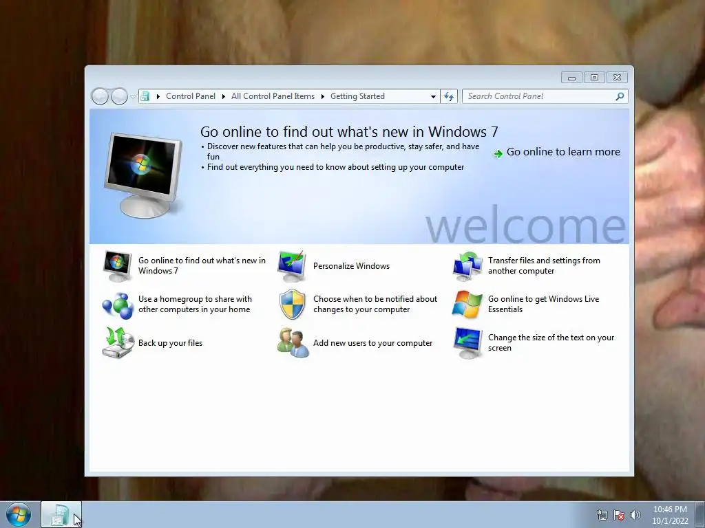Screen dimensions: 705x528
Task: Select Personalize Windows label
Action: coord(351,266)
